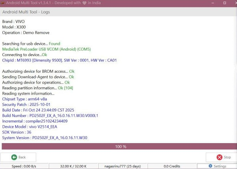The height and width of the screenshot is (169, 237).
Task: Click the Android Multi Tool - Logs header
Action: coord(26,12)
